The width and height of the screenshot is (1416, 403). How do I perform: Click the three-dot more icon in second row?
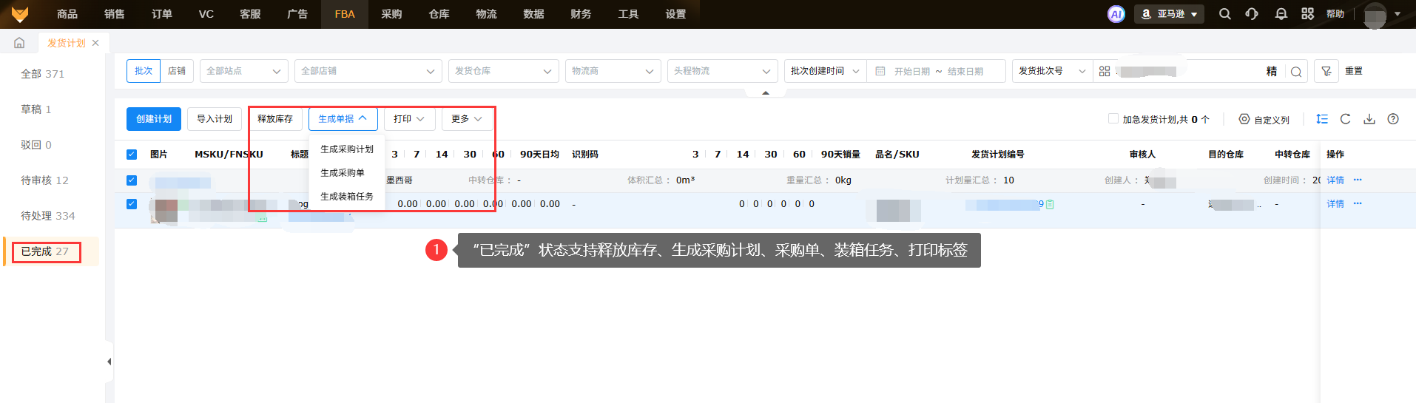coord(1358,203)
